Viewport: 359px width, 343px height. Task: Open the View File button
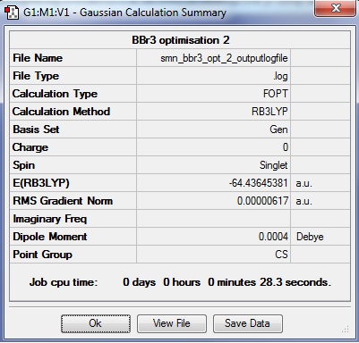coord(172,323)
